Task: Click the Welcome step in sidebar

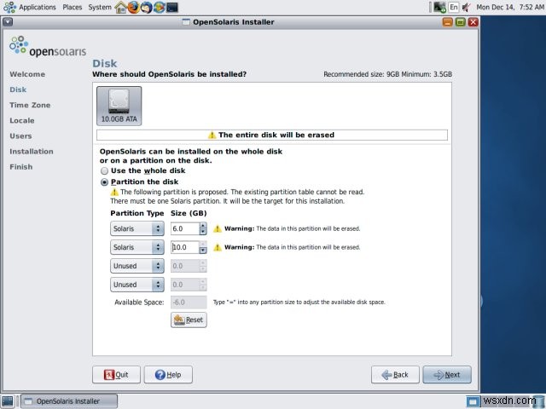Action: (x=27, y=74)
